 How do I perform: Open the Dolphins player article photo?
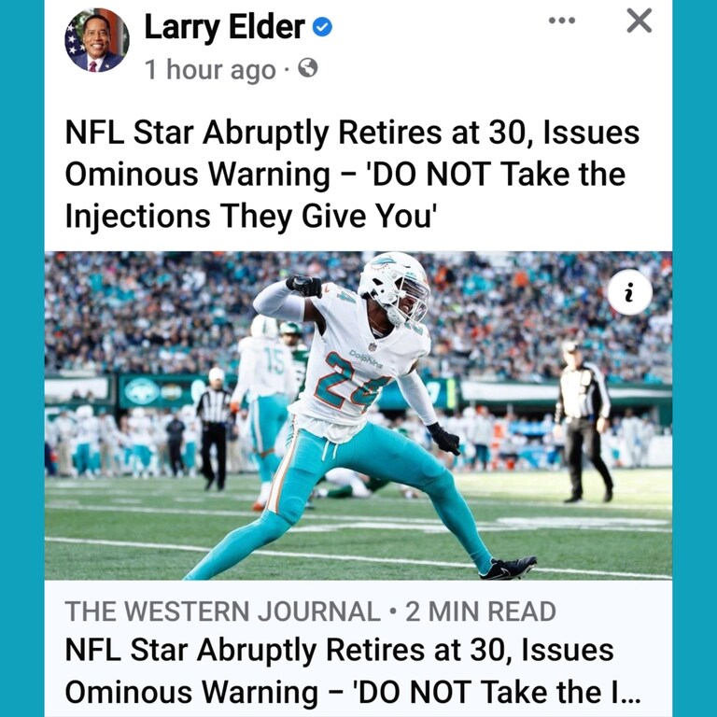point(358,415)
